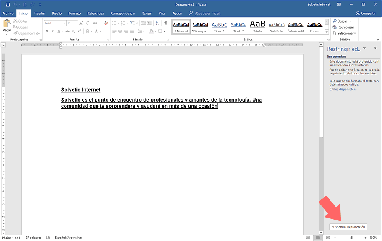Click the zoom slider handle
382x241 pixels.
pyautogui.click(x=351, y=238)
